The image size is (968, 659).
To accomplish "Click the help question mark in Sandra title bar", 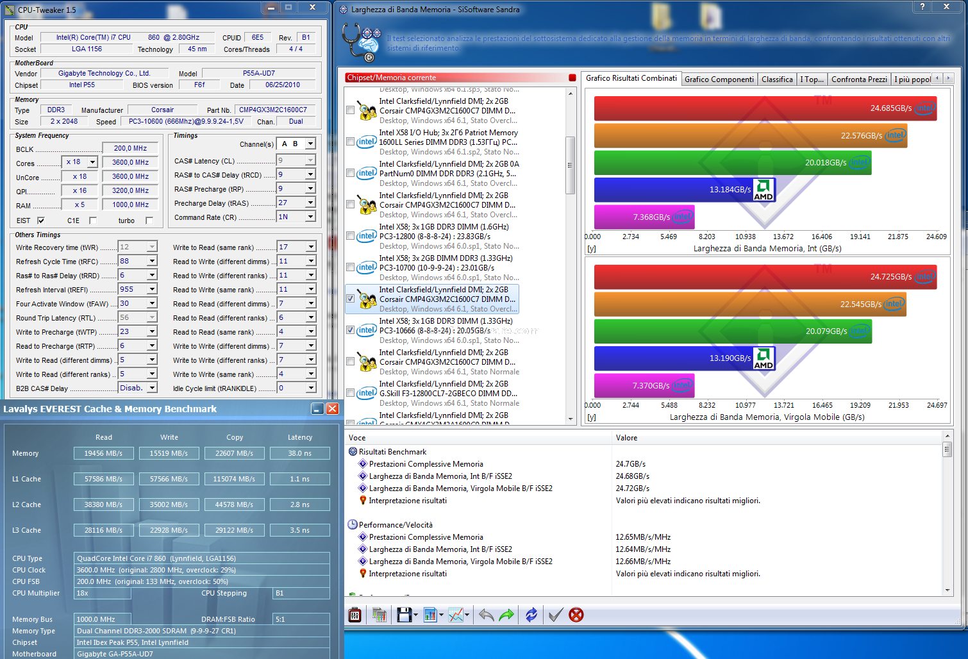I will pyautogui.click(x=922, y=6).
